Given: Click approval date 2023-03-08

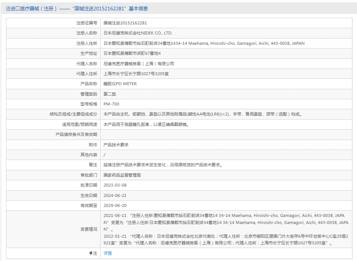Looking at the screenshot, I should coord(115,185).
